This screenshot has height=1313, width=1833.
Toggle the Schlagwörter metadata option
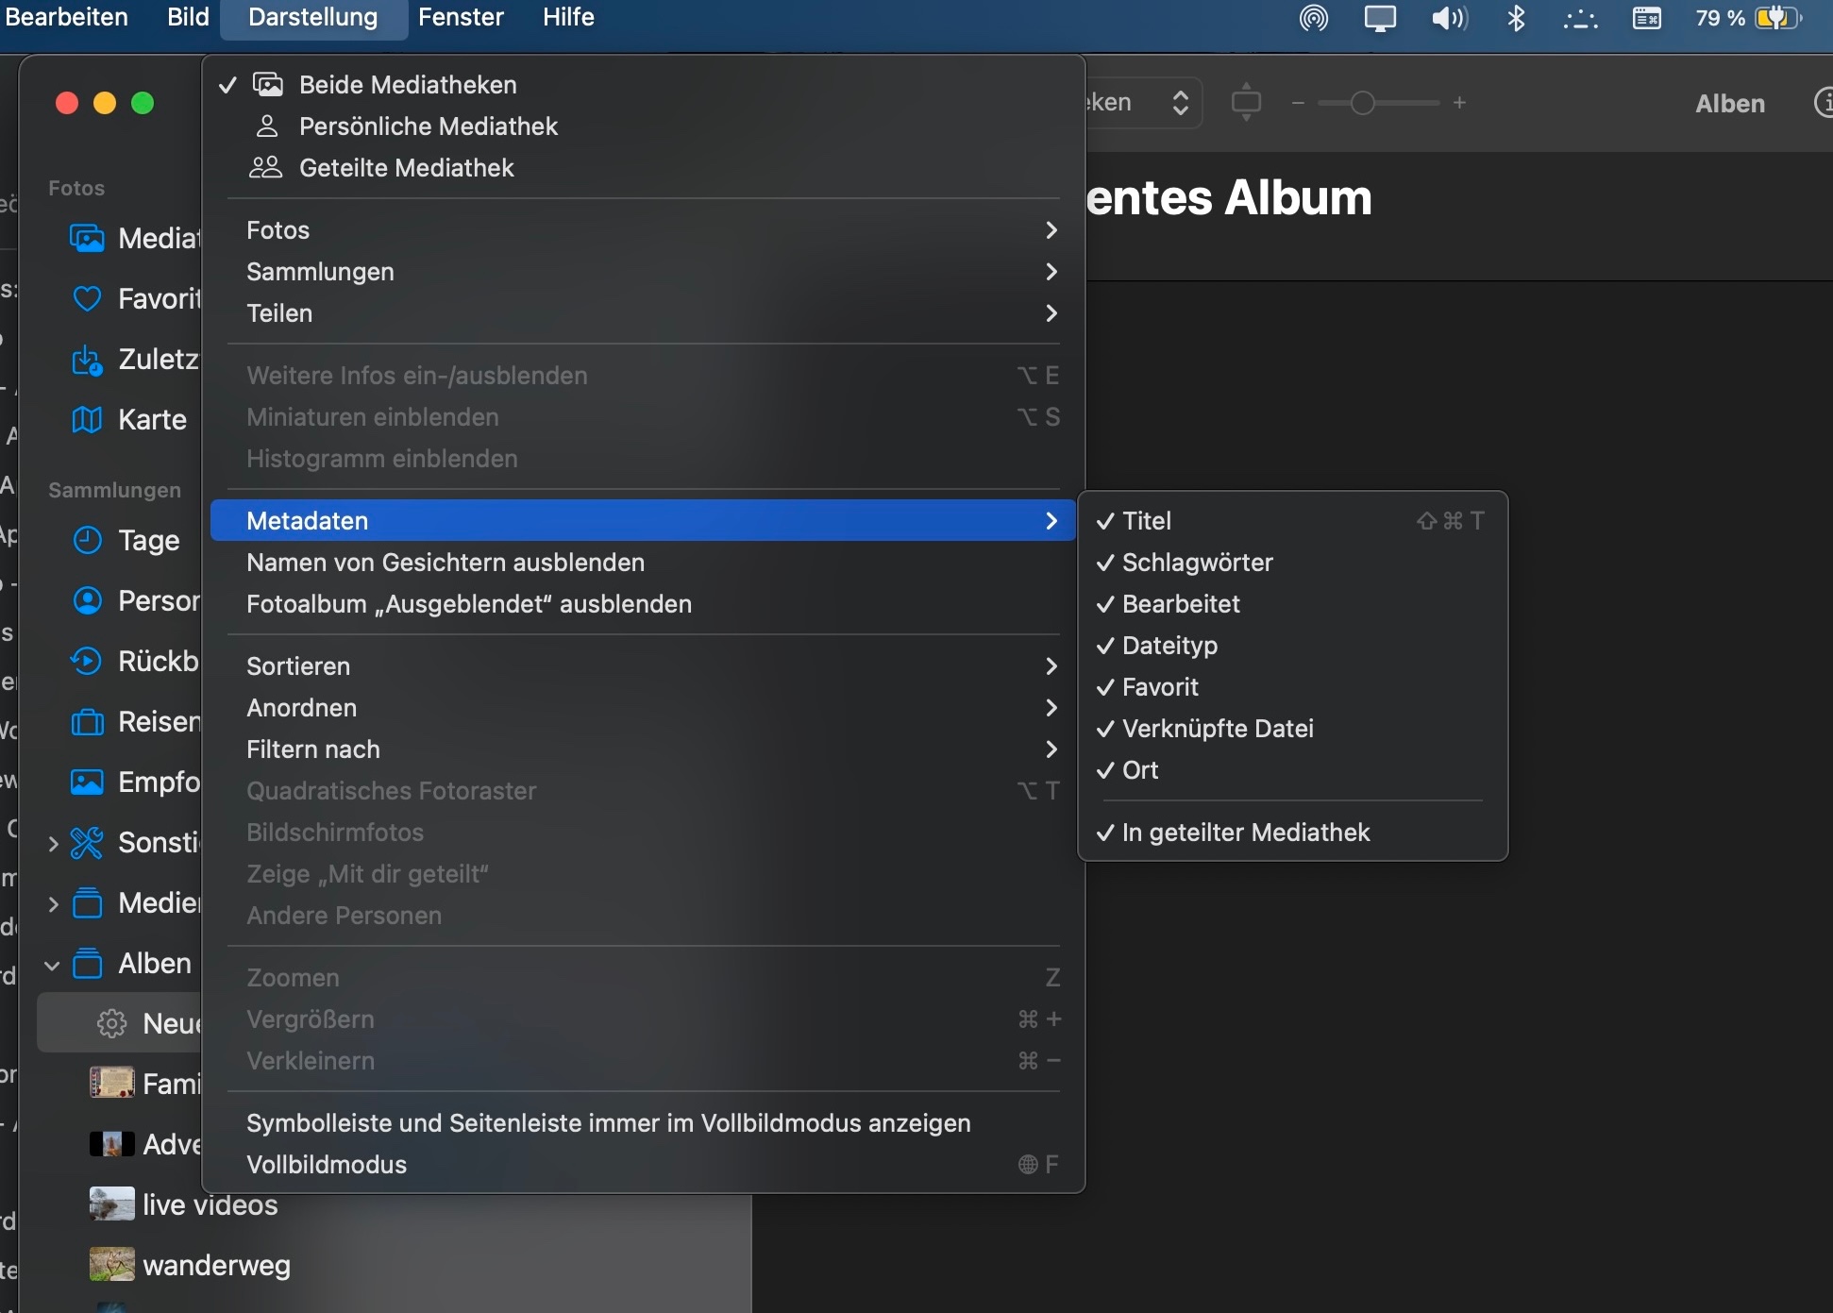[1197, 563]
